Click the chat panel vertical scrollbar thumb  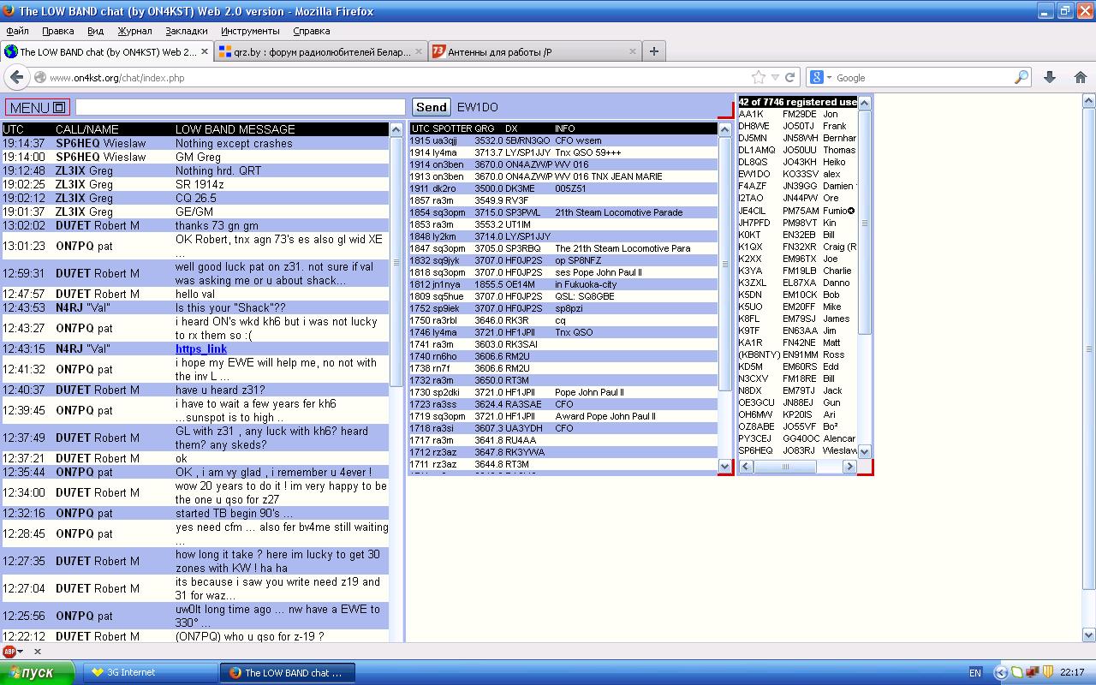click(396, 261)
